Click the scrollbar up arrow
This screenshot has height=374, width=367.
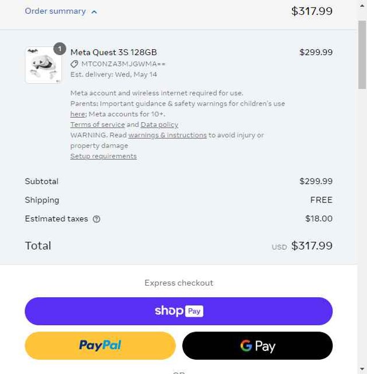(x=362, y=5)
